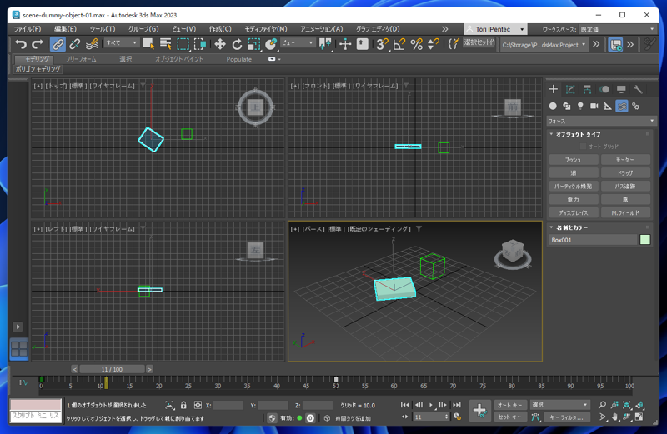The height and width of the screenshot is (434, 667).
Task: Open the Modify panel tab
Action: tap(570, 89)
